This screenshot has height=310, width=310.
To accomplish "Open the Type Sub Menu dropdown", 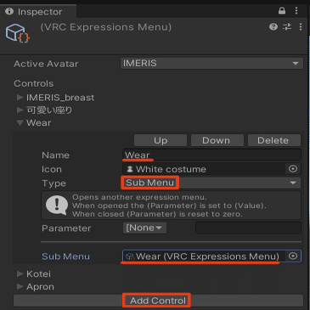I will click(211, 183).
